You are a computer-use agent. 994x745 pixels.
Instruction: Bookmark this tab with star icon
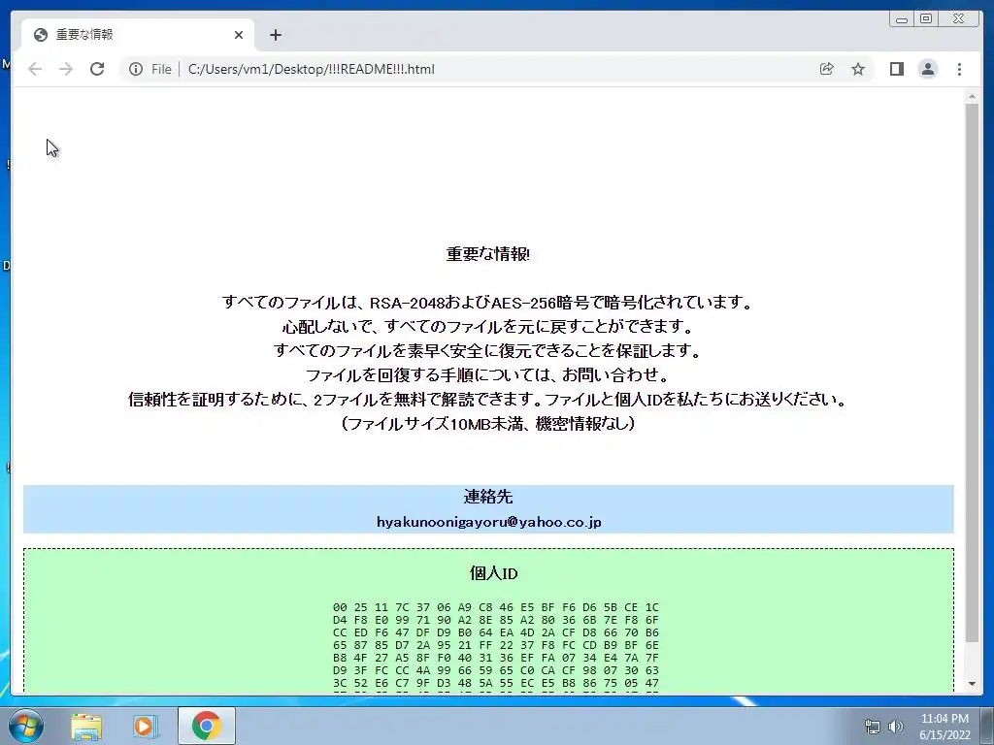point(858,69)
